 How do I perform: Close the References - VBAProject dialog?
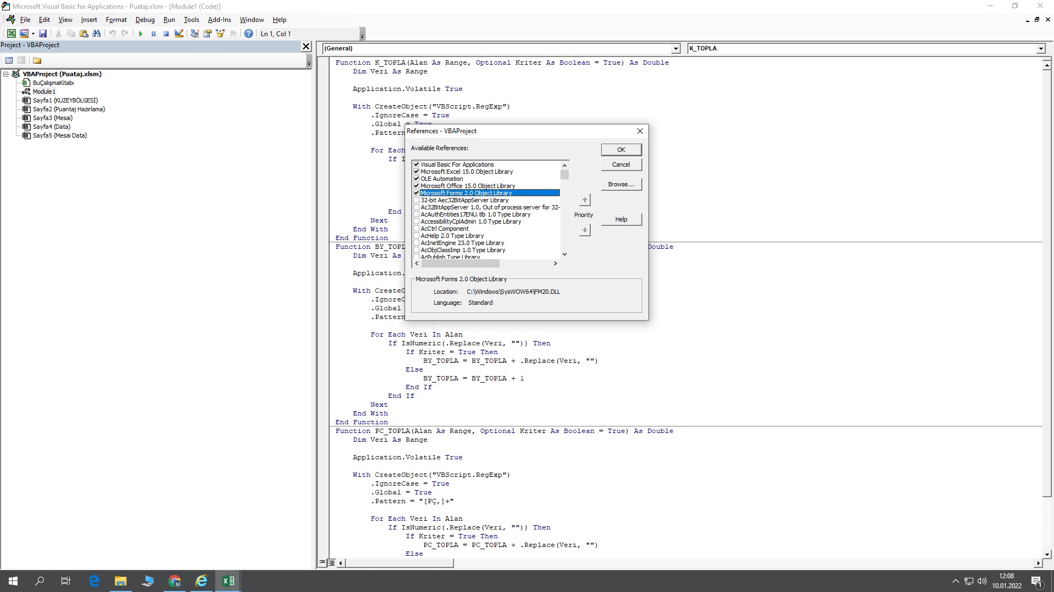pyautogui.click(x=640, y=131)
